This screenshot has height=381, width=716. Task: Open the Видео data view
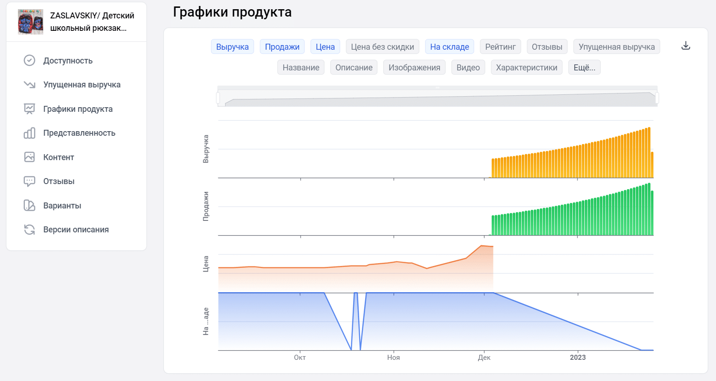click(x=468, y=67)
